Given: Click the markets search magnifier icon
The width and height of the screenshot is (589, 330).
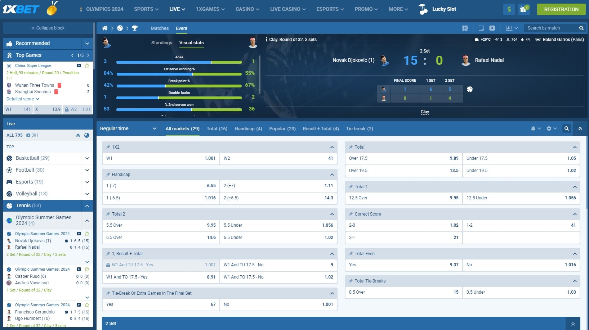Looking at the screenshot, I should pos(567,128).
